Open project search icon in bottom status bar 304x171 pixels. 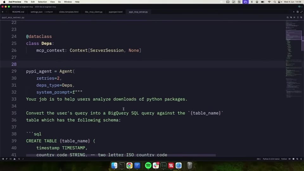coord(19,159)
